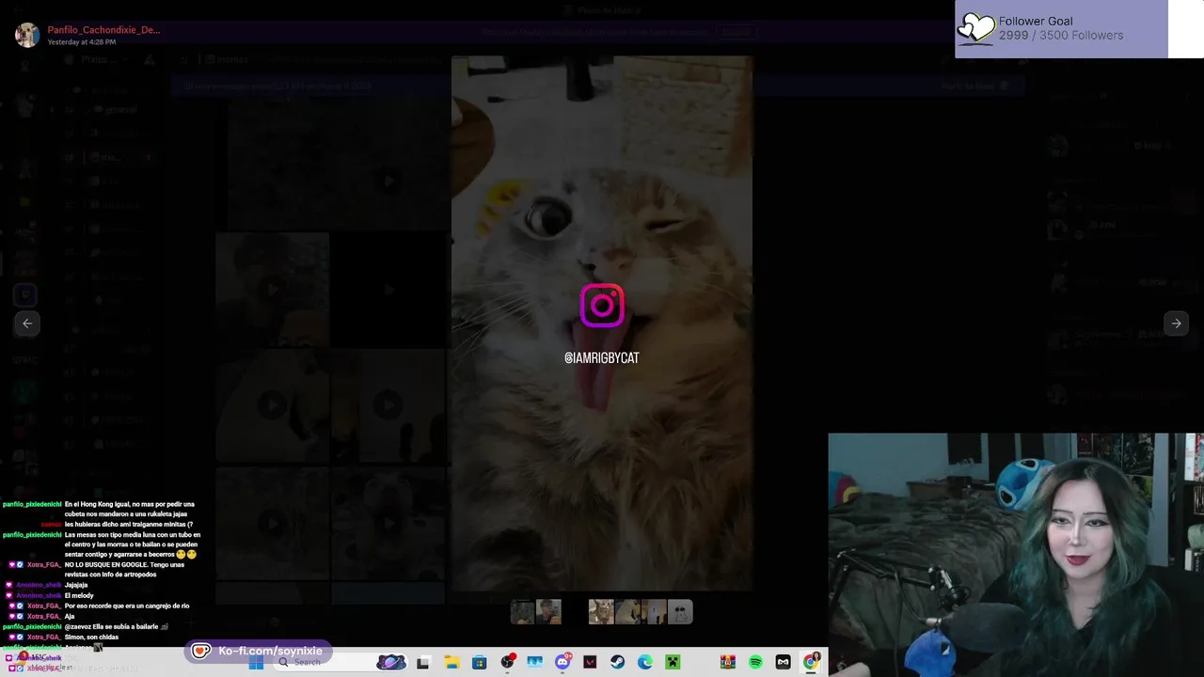Viewport: 1204px width, 677px height.
Task: Open the black-and-white face app icon on the taskbar
Action: [783, 663]
